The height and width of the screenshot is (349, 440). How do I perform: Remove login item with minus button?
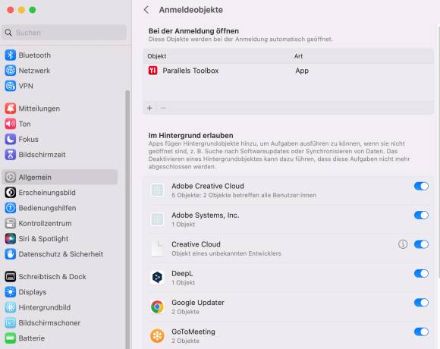[163, 108]
